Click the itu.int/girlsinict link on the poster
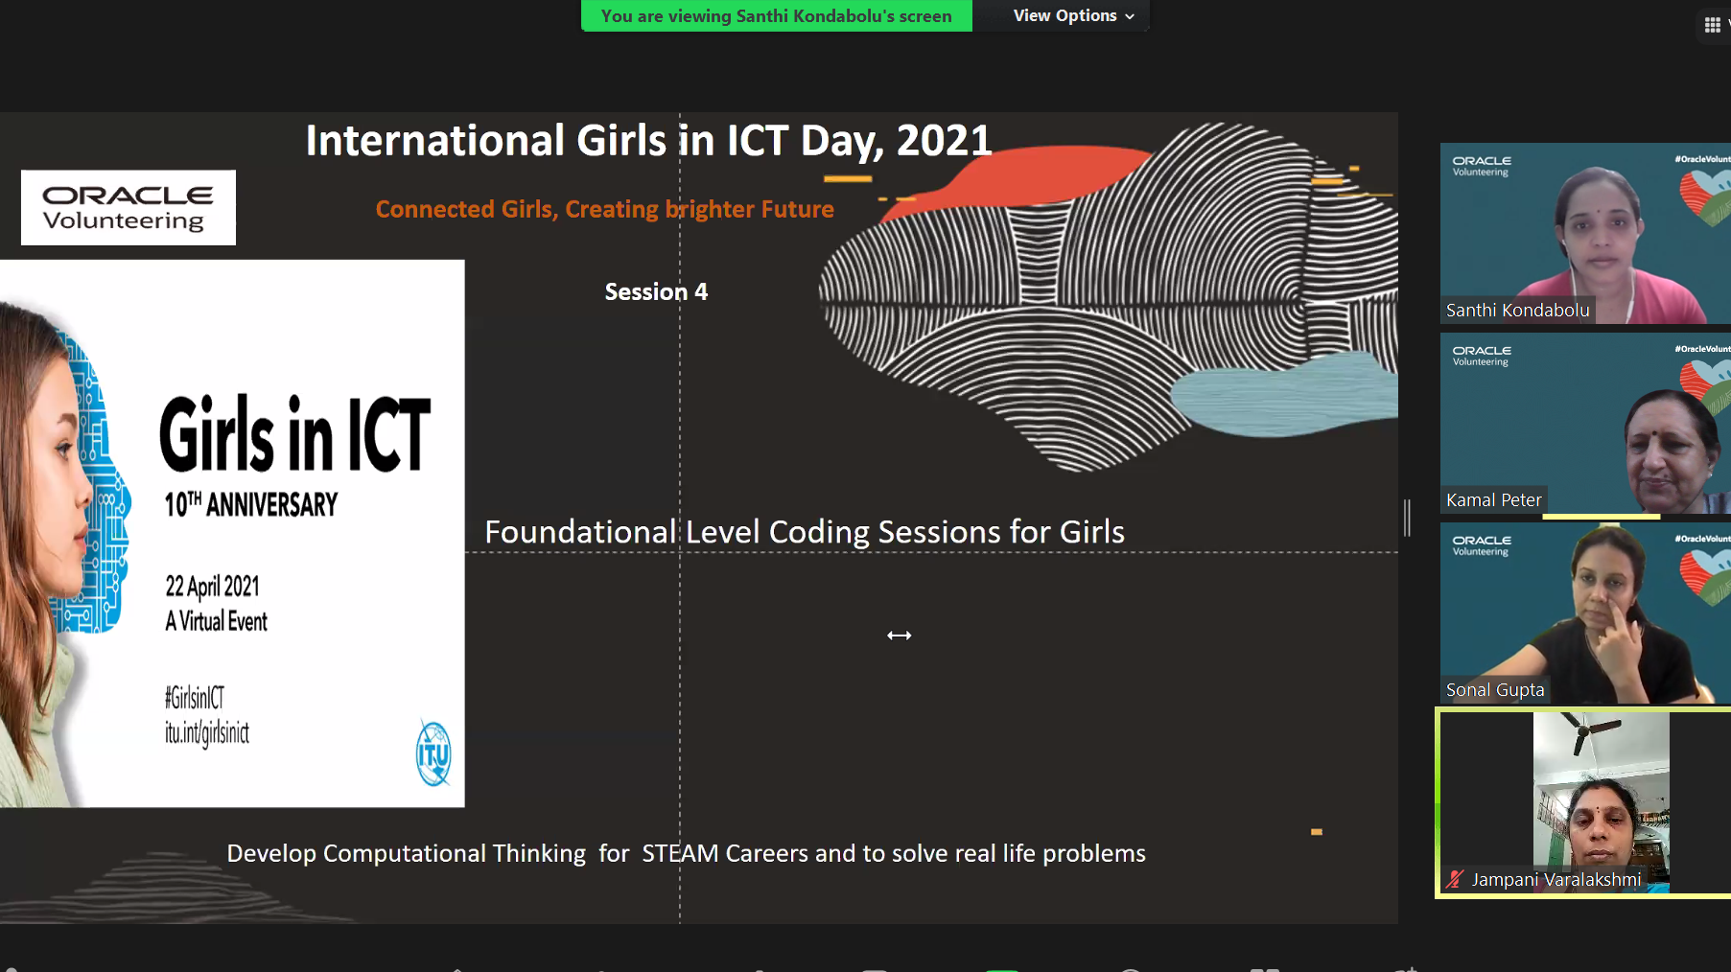 [207, 733]
